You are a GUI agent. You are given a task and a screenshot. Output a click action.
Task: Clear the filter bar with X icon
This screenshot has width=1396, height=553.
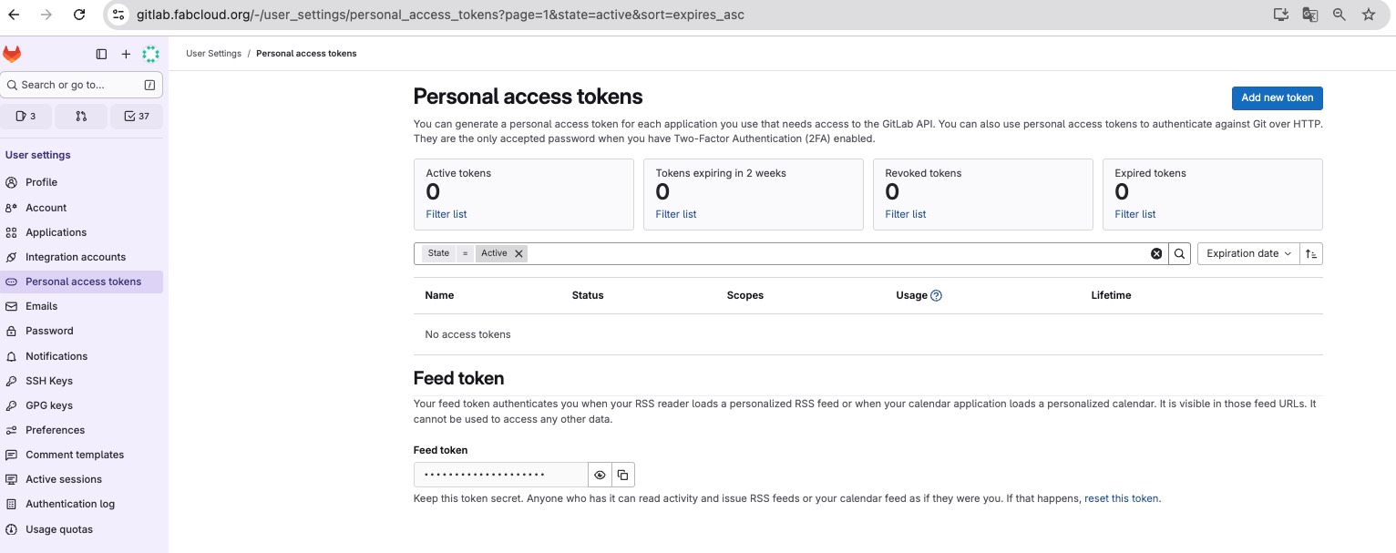[x=1156, y=254]
